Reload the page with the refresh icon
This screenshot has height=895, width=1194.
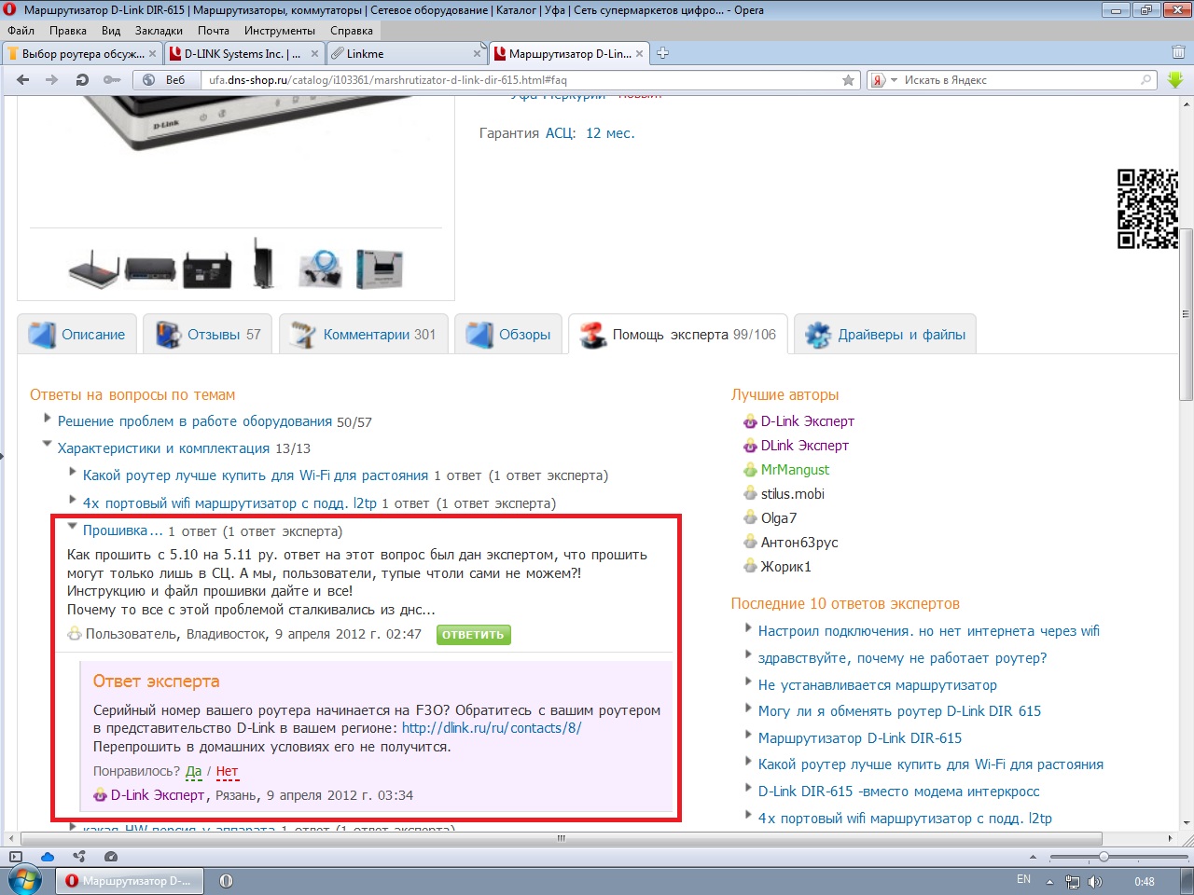click(x=82, y=80)
